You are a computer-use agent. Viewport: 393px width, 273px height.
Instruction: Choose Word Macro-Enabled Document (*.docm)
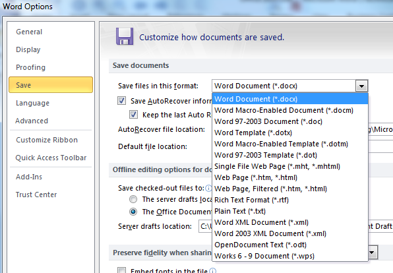click(x=290, y=110)
